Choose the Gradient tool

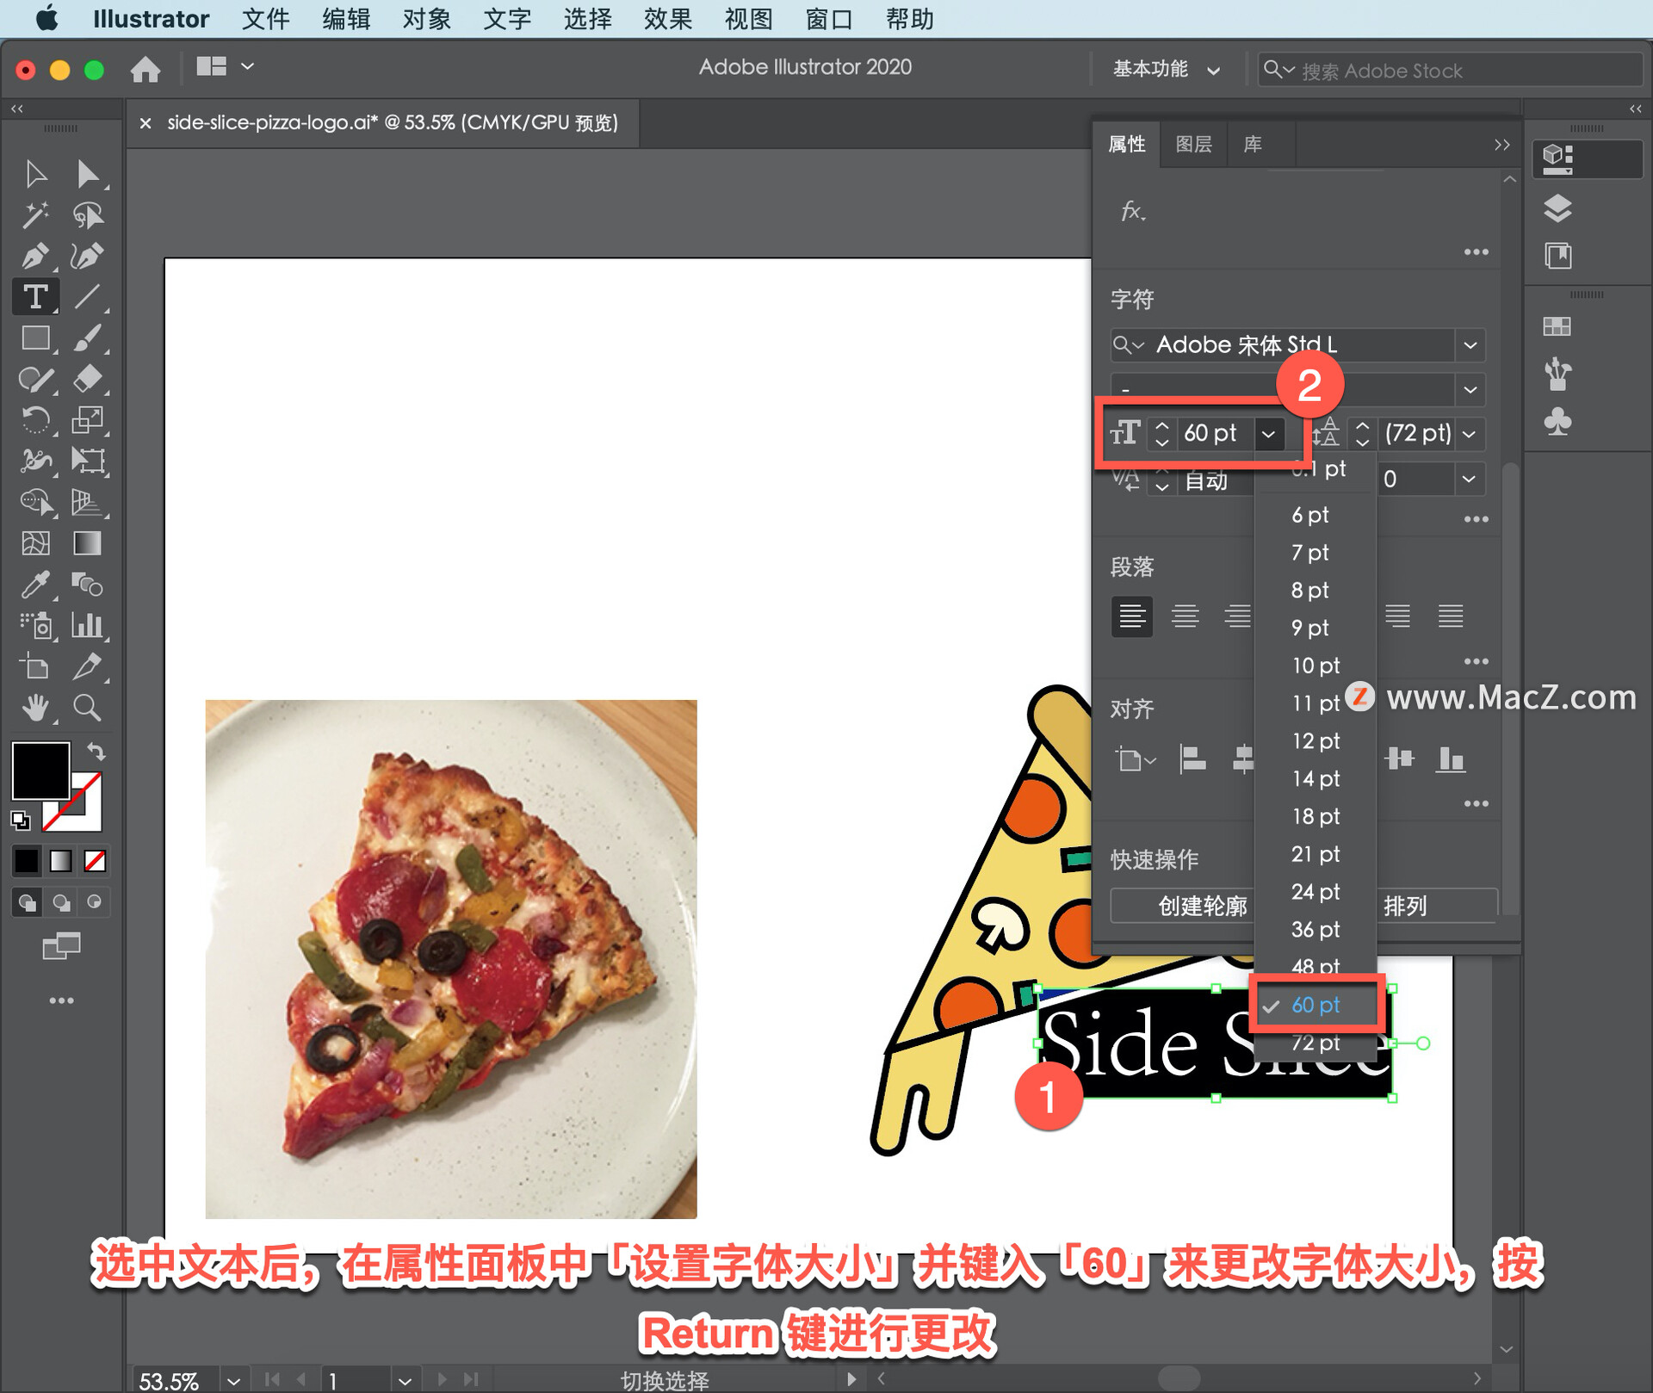[87, 543]
